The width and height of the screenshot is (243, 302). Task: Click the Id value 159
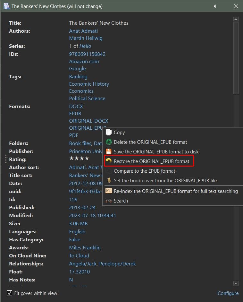pos(73,200)
